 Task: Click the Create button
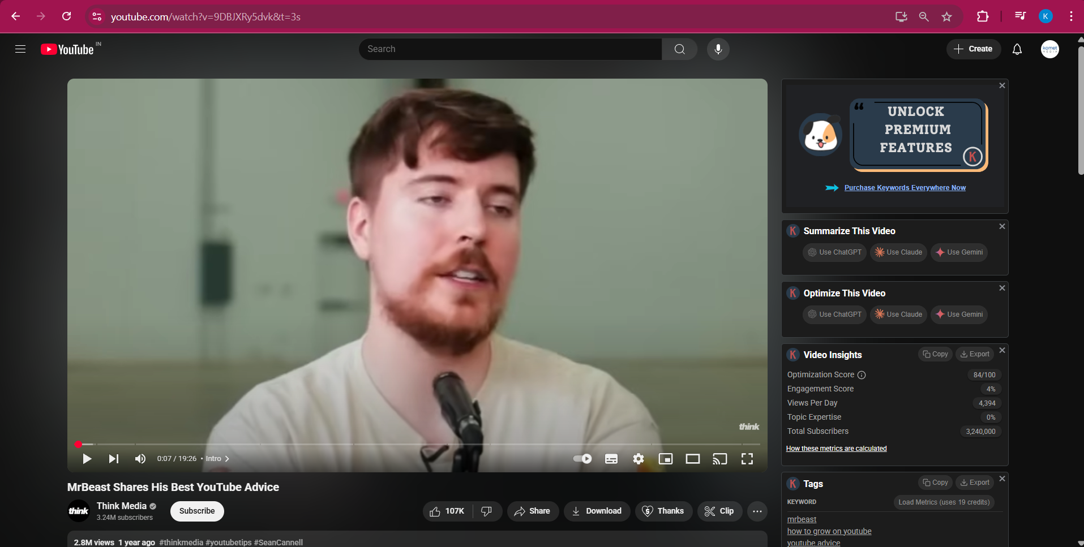point(974,49)
